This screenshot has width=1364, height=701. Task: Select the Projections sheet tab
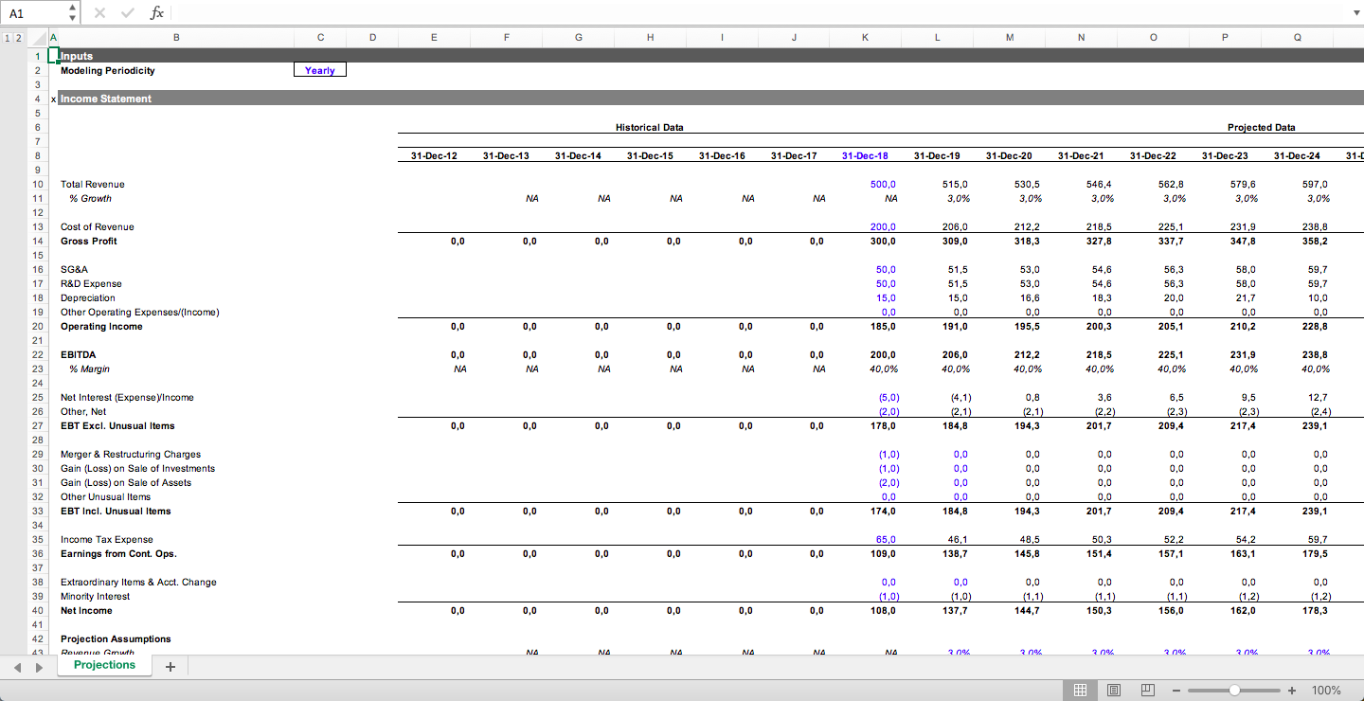click(x=104, y=665)
